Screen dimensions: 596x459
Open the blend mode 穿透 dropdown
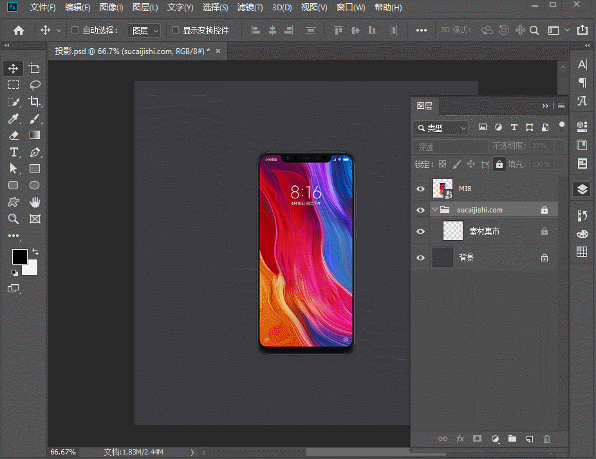(x=451, y=146)
